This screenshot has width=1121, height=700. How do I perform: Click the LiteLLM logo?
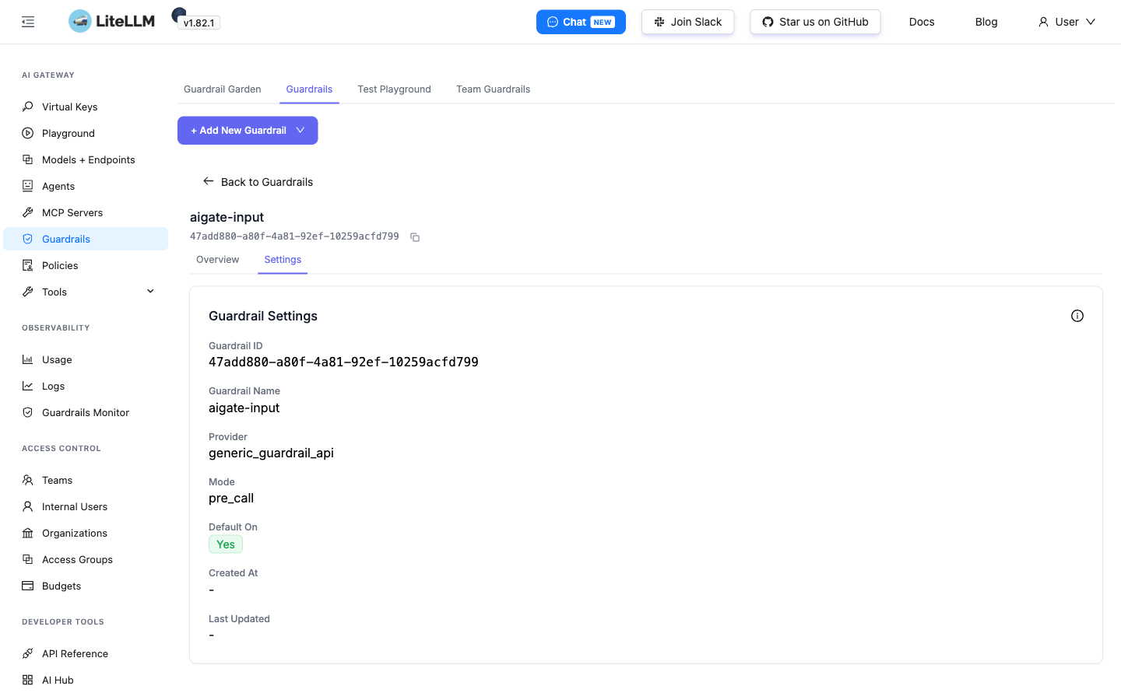pyautogui.click(x=111, y=21)
